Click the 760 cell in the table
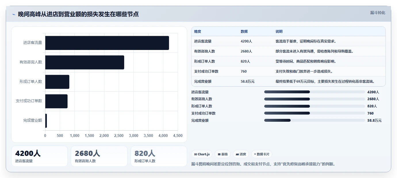 pyautogui.click(x=244, y=71)
